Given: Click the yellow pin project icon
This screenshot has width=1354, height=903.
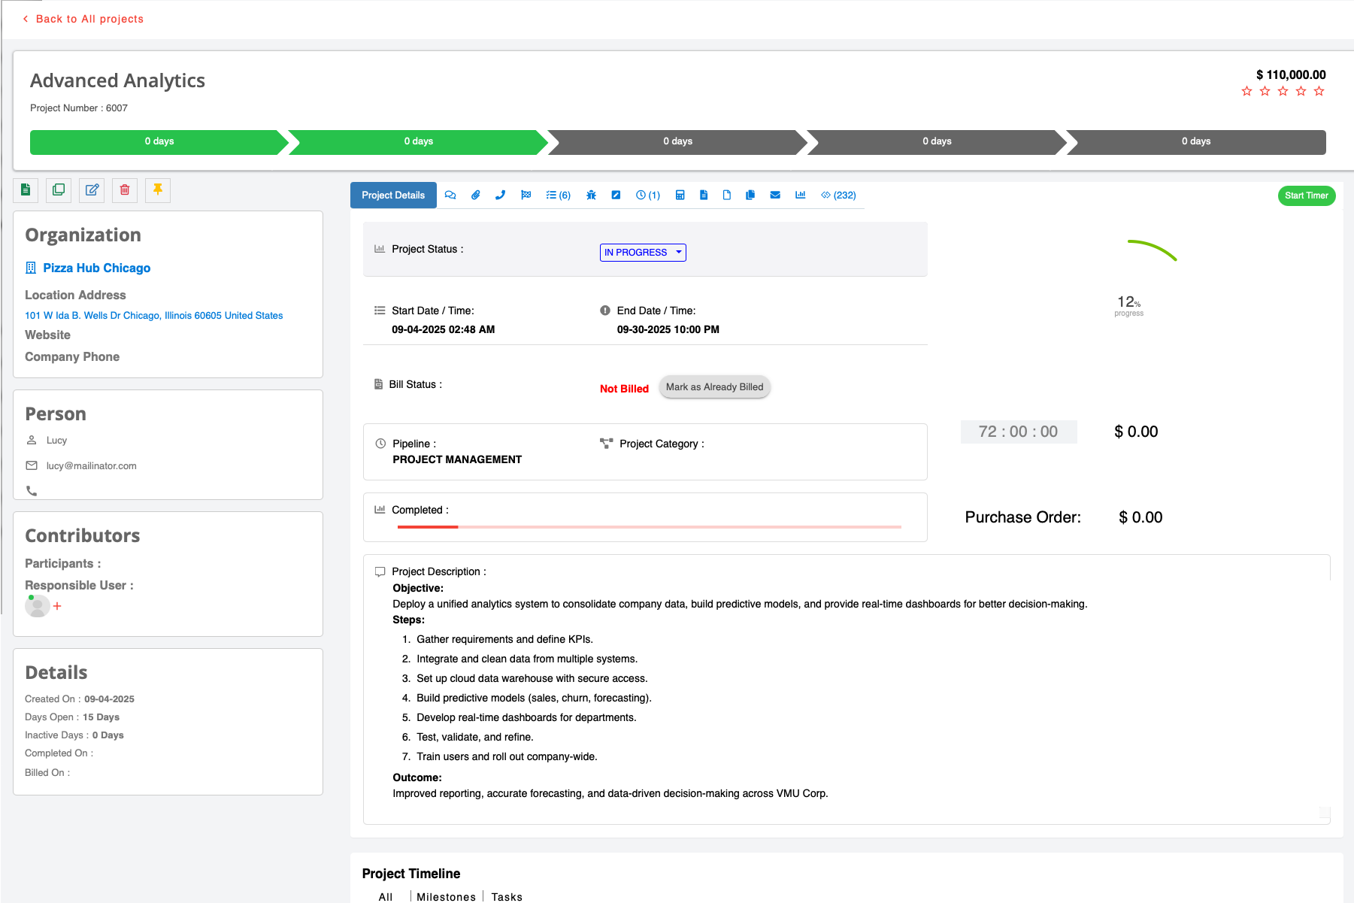Looking at the screenshot, I should click(158, 190).
